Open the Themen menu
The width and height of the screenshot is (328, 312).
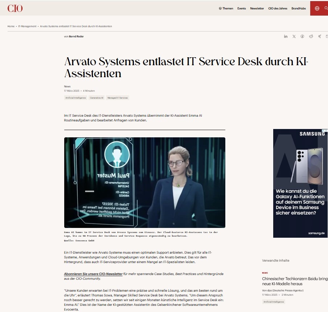(226, 8)
